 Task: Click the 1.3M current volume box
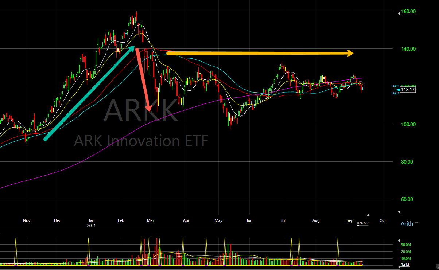(x=405, y=264)
